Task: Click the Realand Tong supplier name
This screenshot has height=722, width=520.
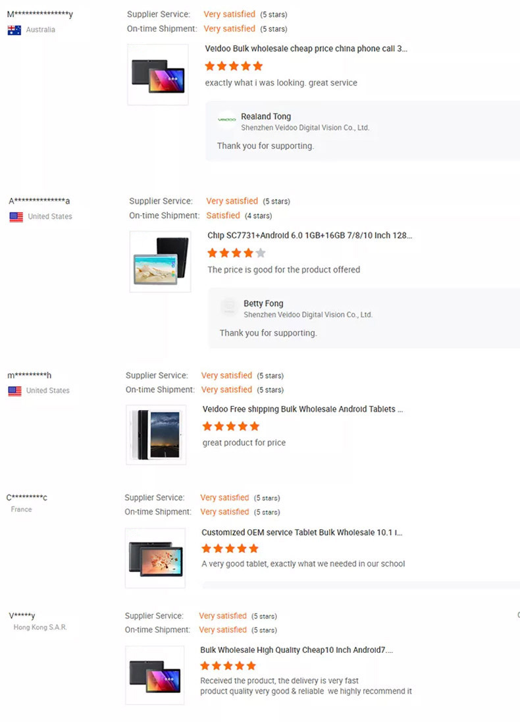Action: [266, 116]
